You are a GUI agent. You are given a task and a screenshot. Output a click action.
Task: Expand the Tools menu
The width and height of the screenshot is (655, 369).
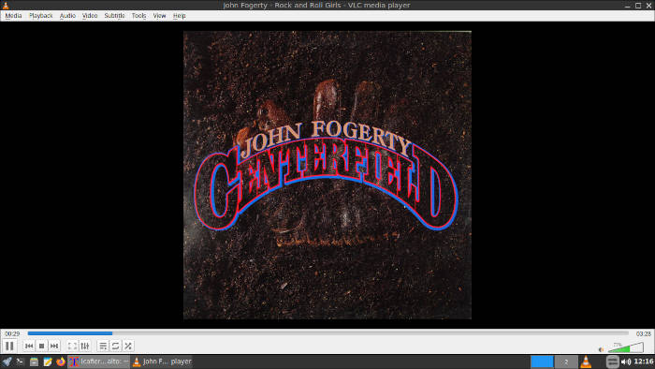click(138, 16)
